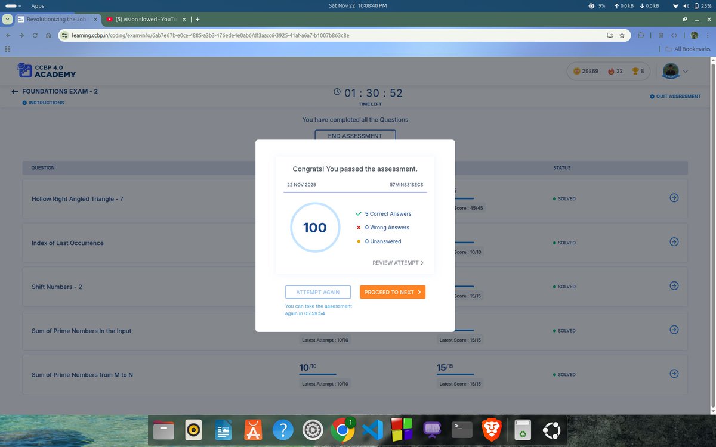
Task: Click the gold coins balance icon
Action: coord(576,71)
